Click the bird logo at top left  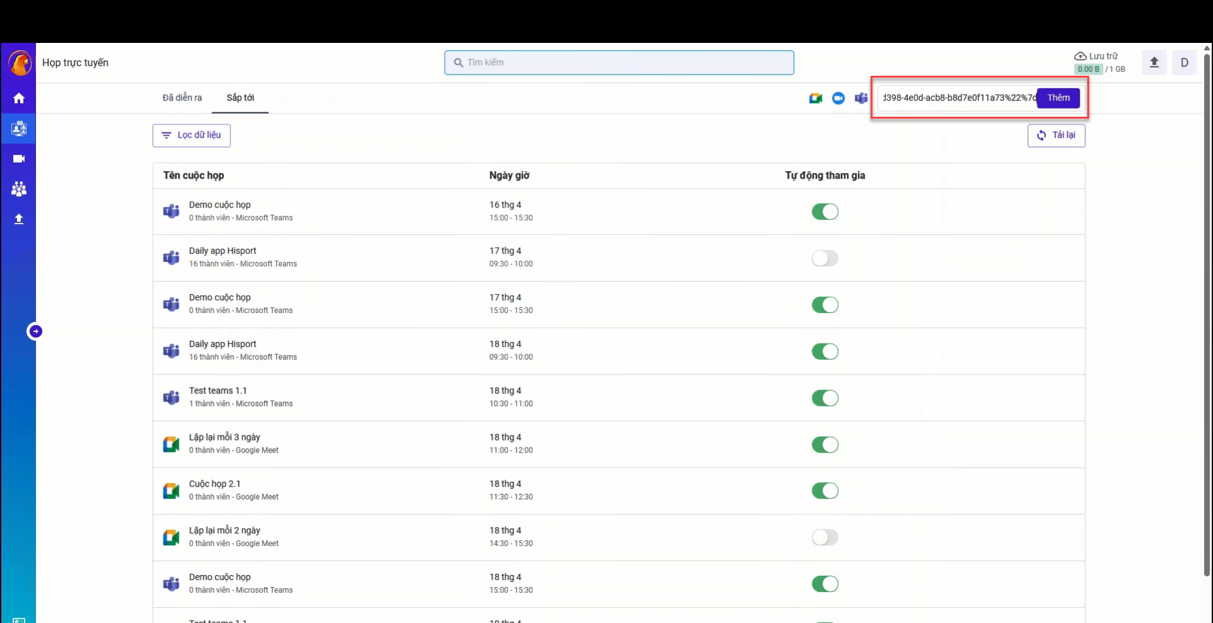[20, 63]
